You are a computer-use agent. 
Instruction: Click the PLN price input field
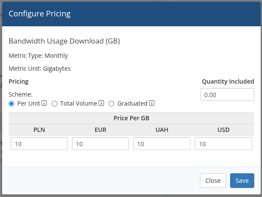point(39,144)
